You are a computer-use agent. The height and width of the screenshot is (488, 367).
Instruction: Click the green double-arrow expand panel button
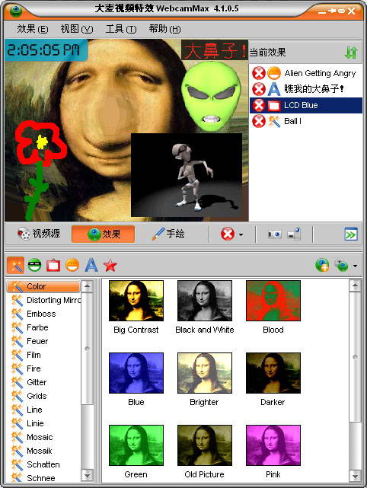[x=351, y=234]
